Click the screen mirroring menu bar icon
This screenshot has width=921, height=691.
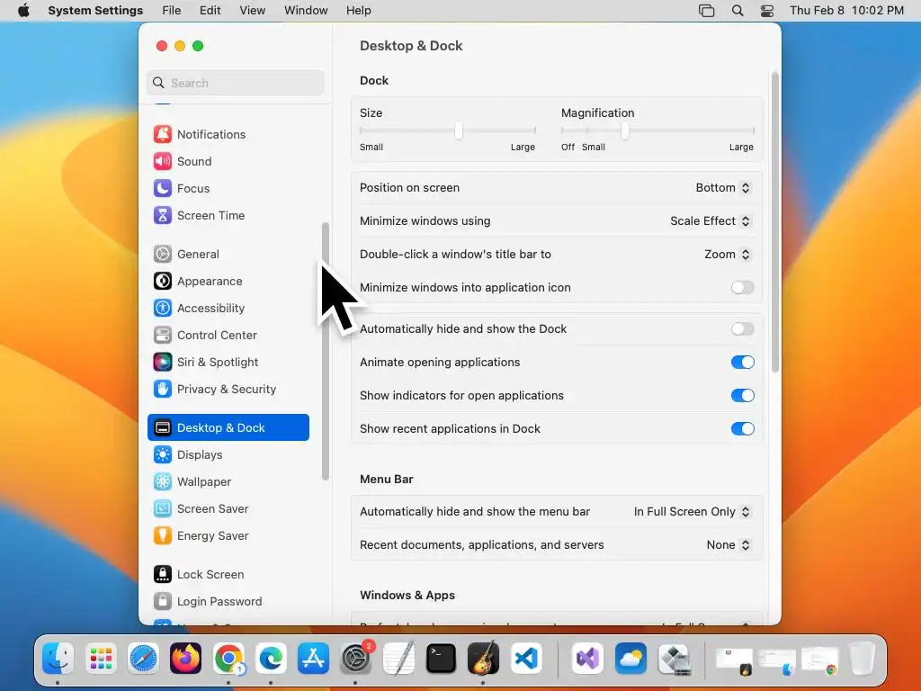tap(707, 11)
